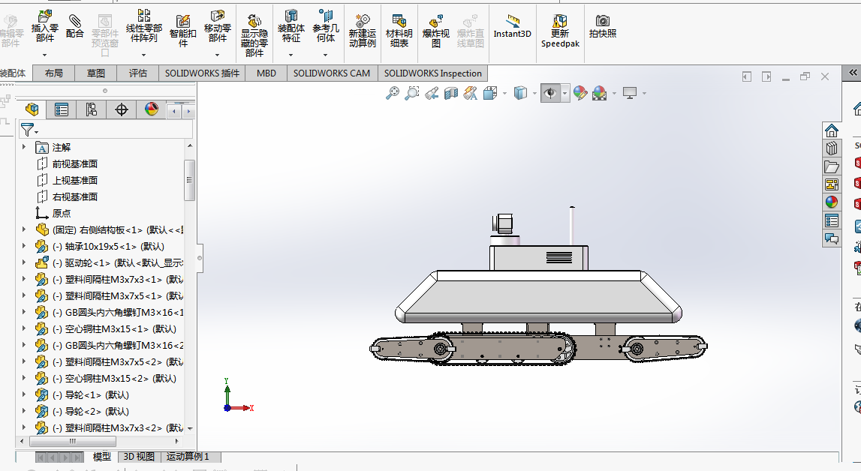Open File Explorer folder icon in task pane
Viewport: 861px width, 471px height.
[x=831, y=166]
